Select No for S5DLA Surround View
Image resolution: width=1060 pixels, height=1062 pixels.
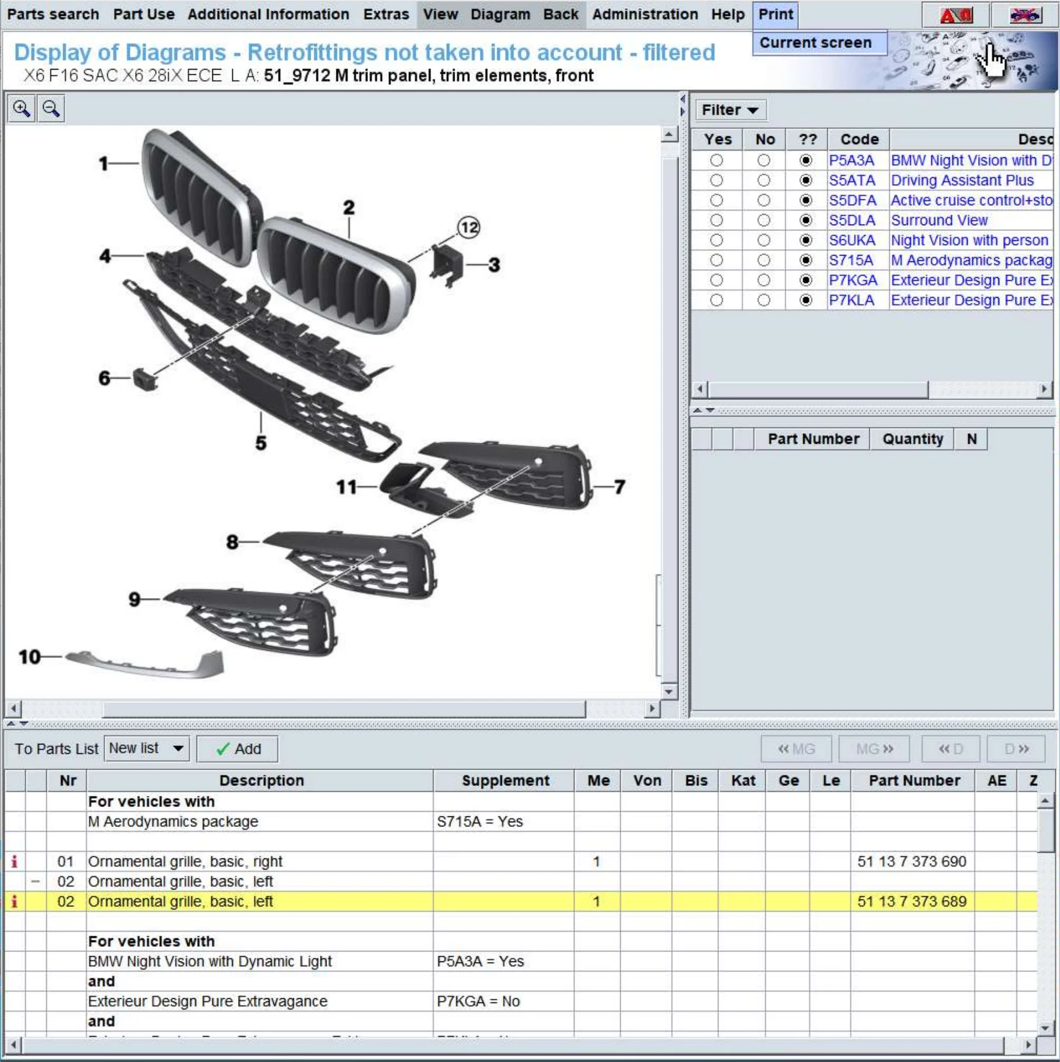point(763,220)
